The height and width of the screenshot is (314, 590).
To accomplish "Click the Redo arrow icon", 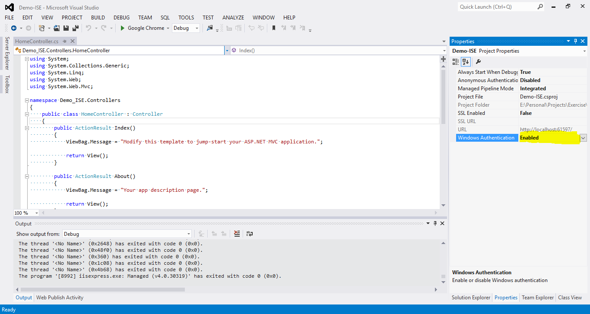I will pyautogui.click(x=104, y=28).
